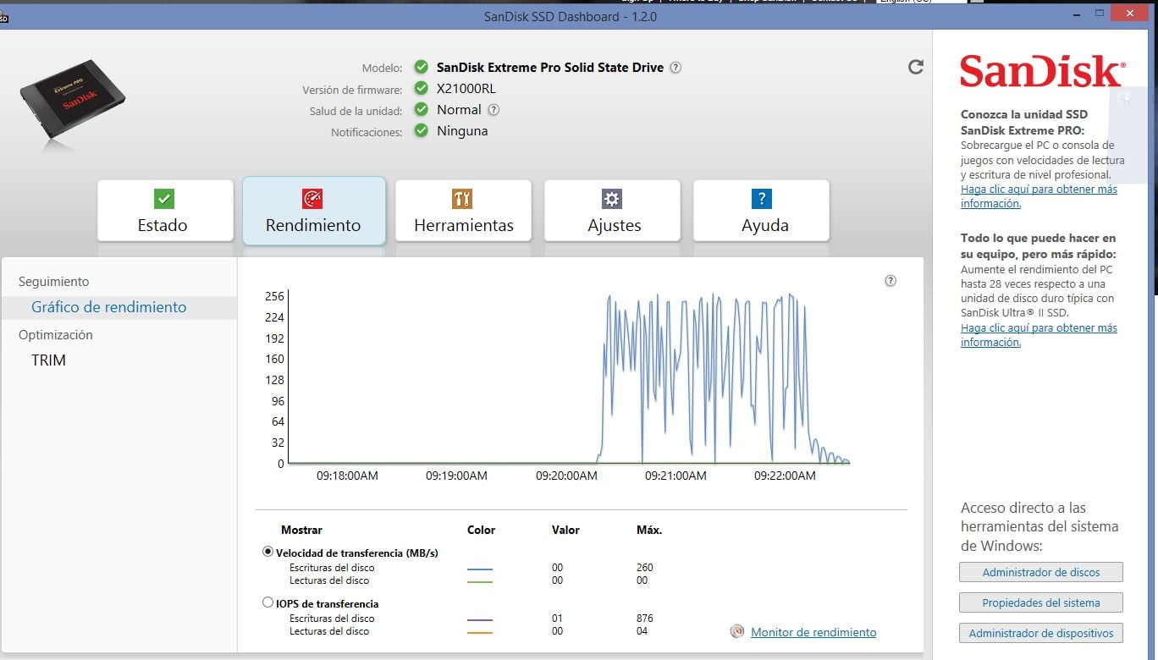Open help icon next to model name
This screenshot has width=1158, height=660.
(675, 68)
